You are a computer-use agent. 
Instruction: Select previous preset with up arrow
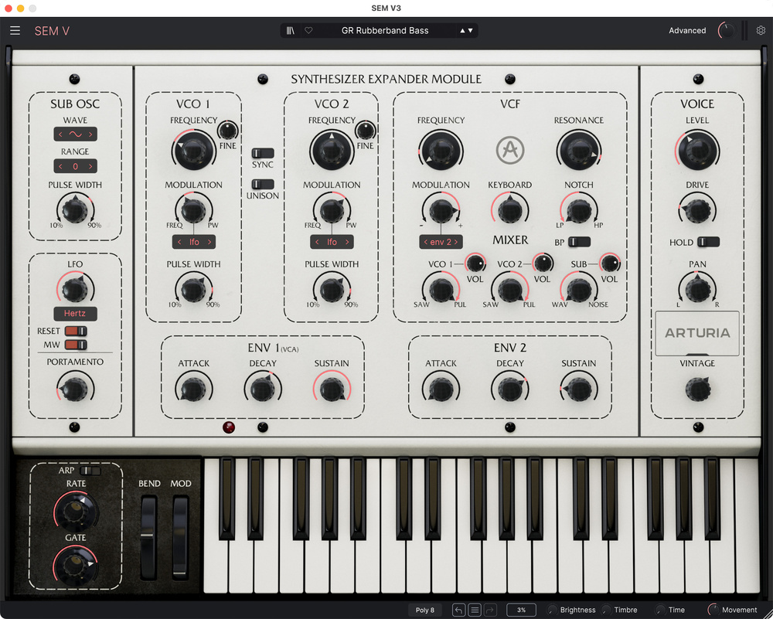point(463,31)
